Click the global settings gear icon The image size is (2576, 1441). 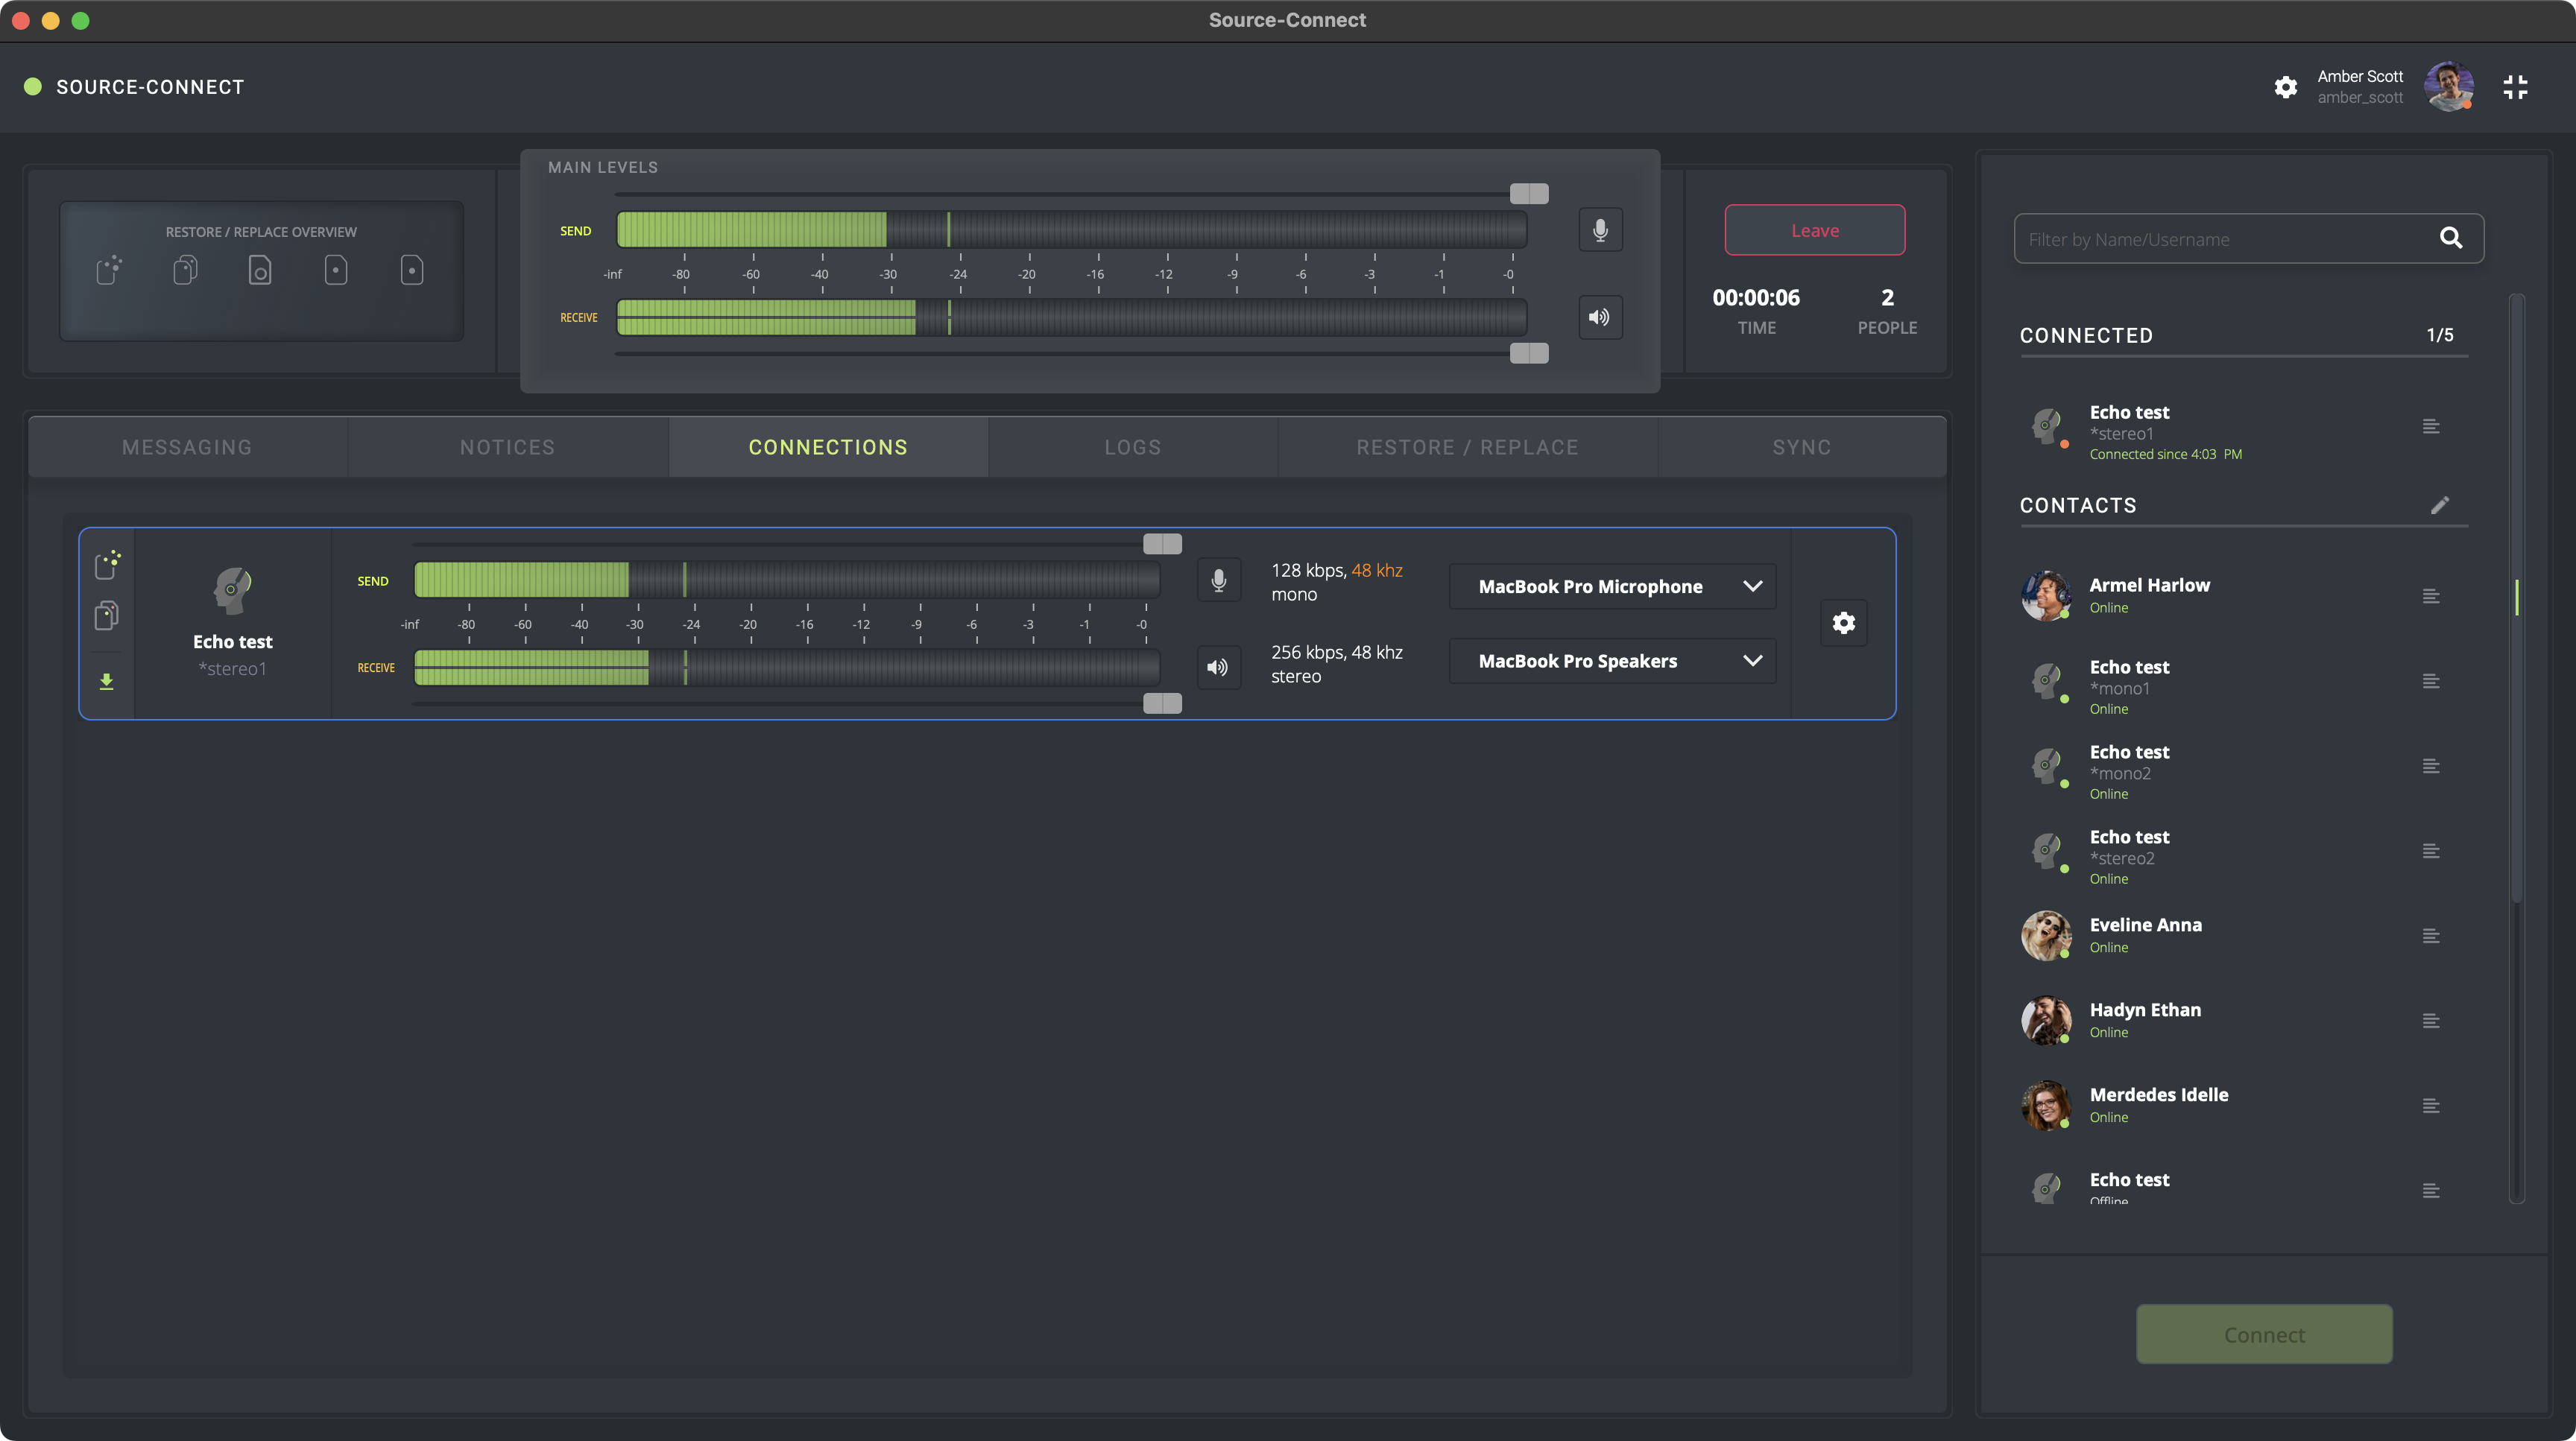point(2285,88)
